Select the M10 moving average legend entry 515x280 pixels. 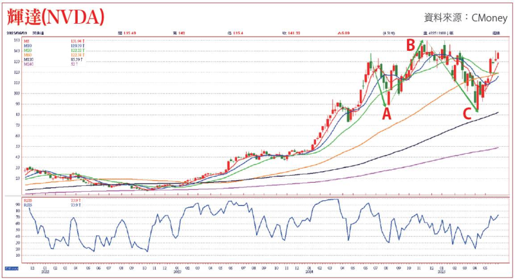pos(28,44)
